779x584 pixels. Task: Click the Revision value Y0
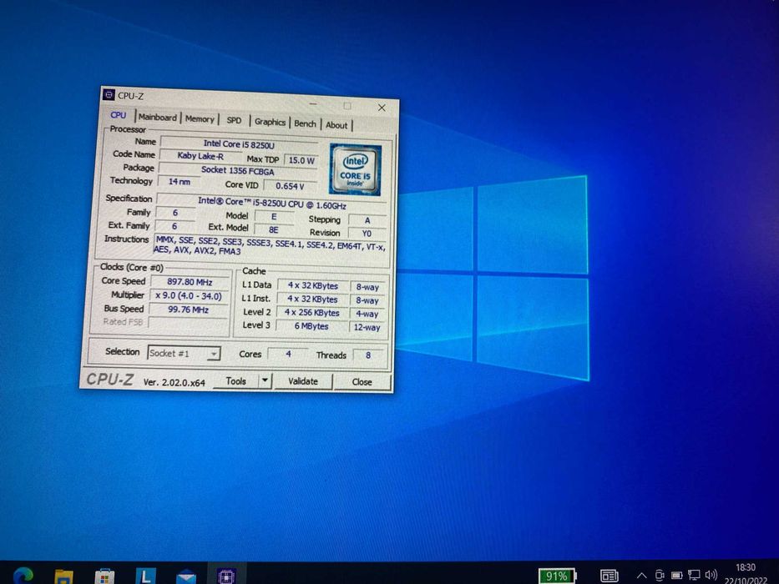[367, 234]
